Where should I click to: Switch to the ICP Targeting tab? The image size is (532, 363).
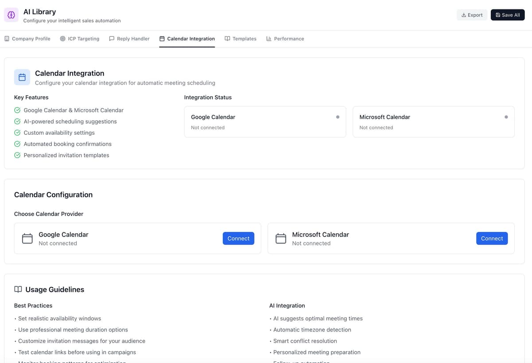80,39
